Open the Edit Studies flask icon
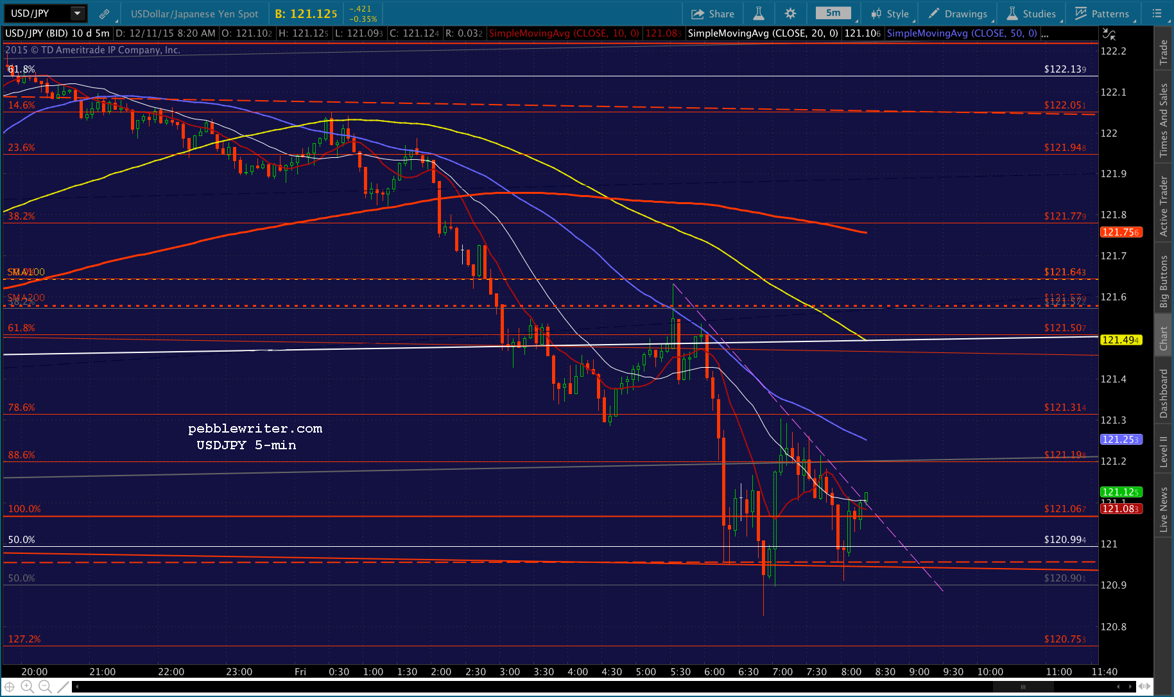The height and width of the screenshot is (697, 1174). [758, 13]
